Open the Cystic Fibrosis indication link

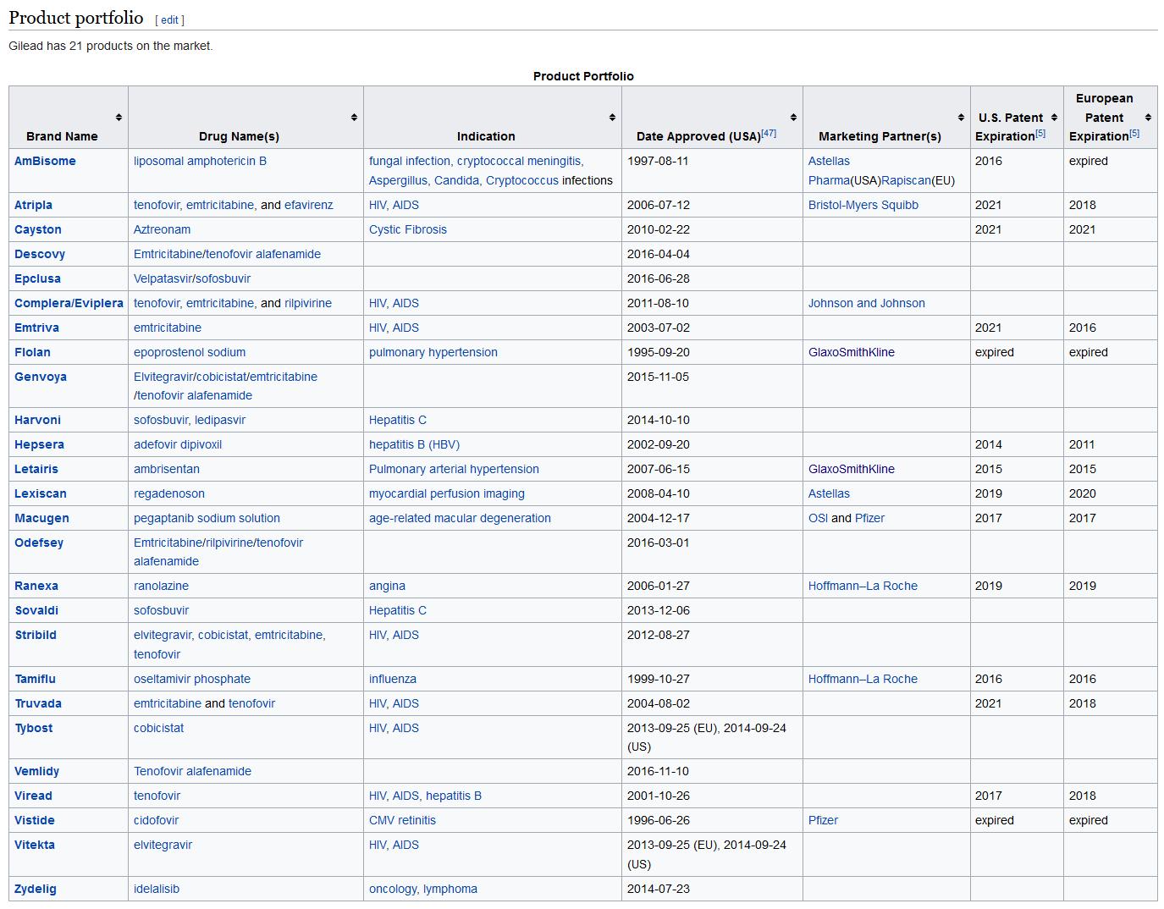pyautogui.click(x=407, y=229)
